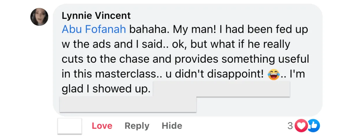Click the blue thumbs-up reaction icon
The height and width of the screenshot is (137, 349).
[x=314, y=126]
